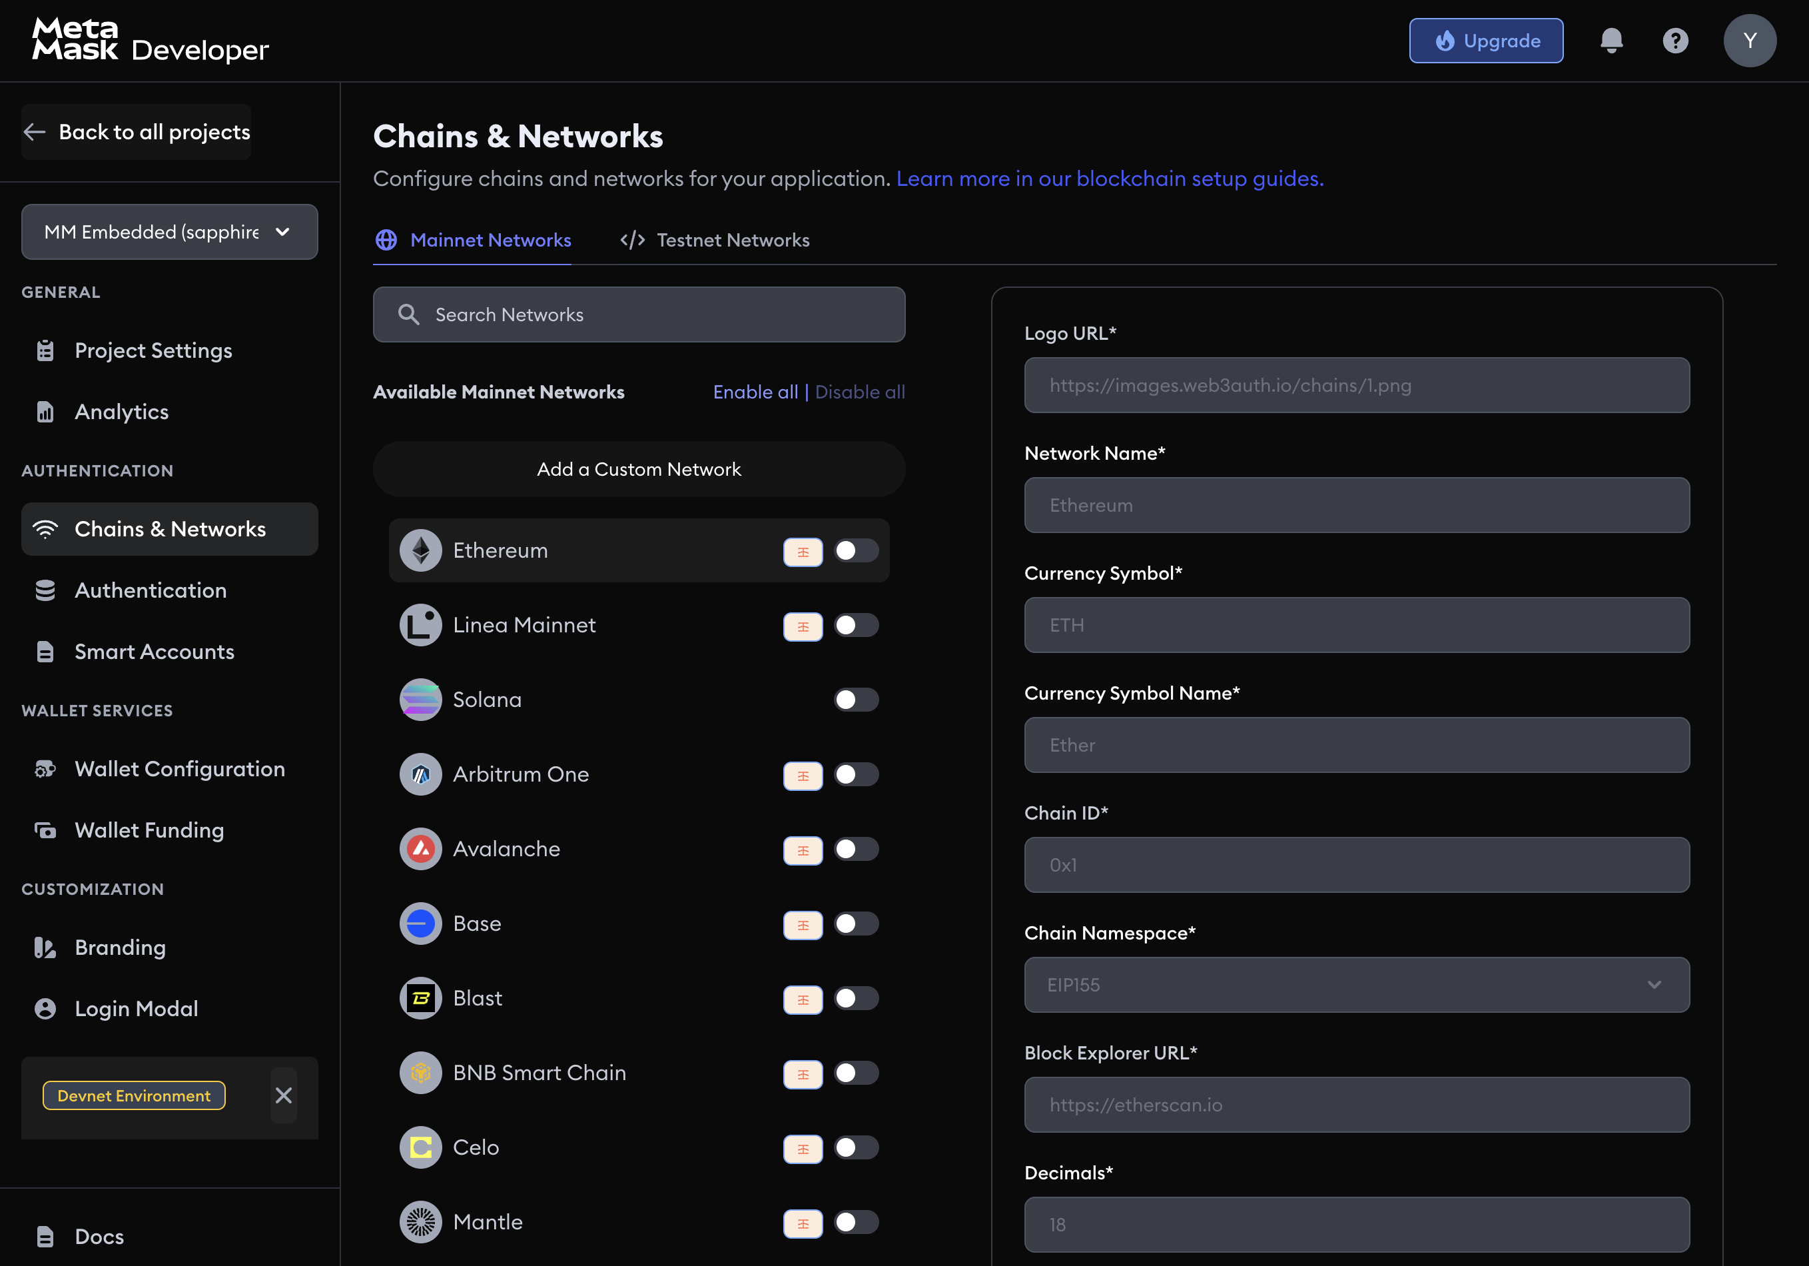The image size is (1809, 1266).
Task: Click the Avalanche network logo
Action: 421,849
